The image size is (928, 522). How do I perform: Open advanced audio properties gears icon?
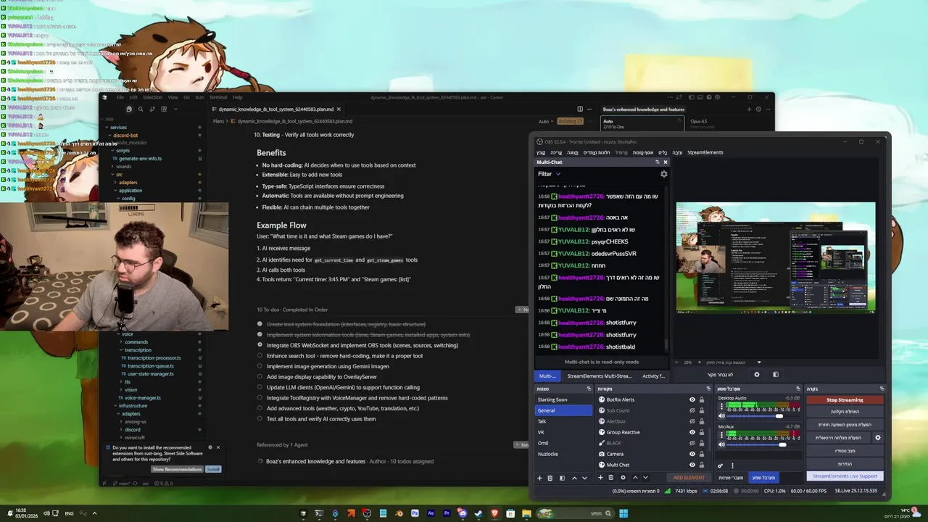721,465
